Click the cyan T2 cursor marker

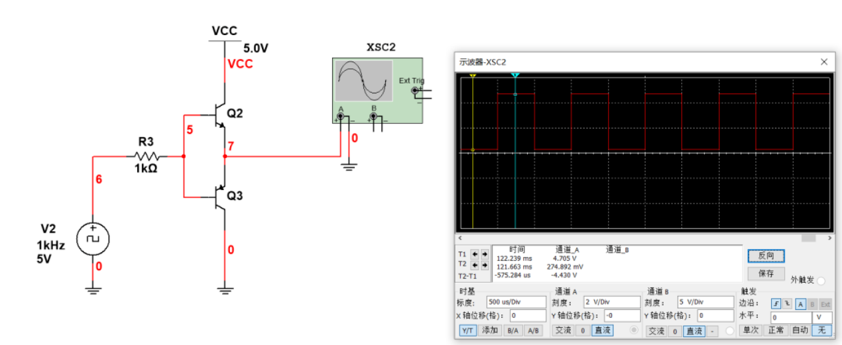(x=515, y=76)
